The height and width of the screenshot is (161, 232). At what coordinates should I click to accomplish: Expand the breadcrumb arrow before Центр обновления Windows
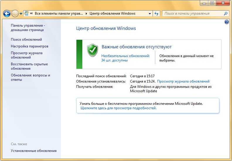click(86, 13)
